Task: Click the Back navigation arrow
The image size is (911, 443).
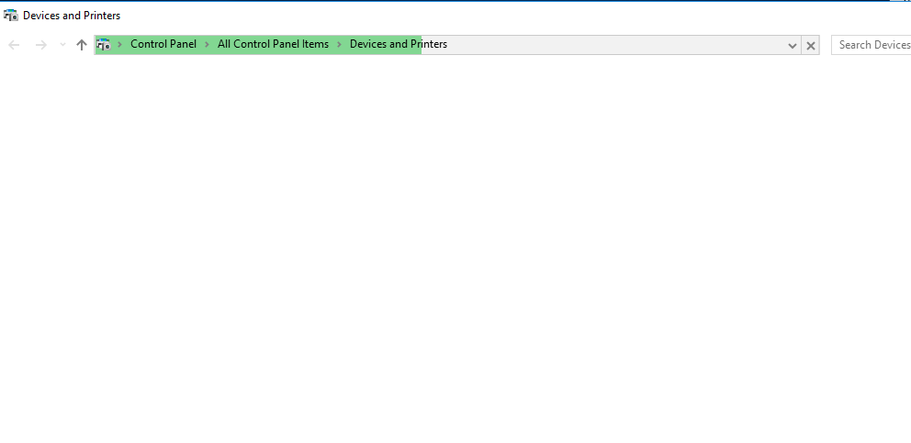Action: pyautogui.click(x=14, y=45)
